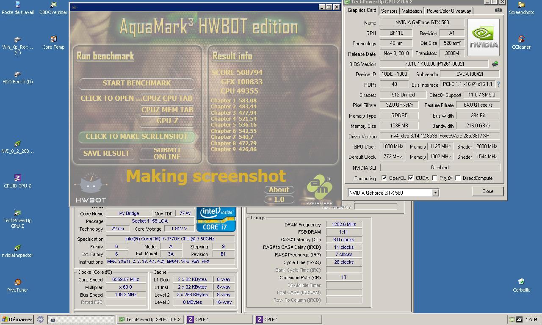542x325 pixels.
Task: Click BIOS Version field 70.10.17.00.00
Action: (434, 64)
